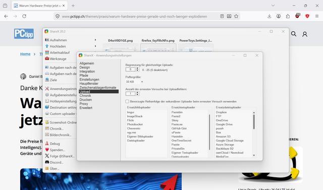The width and height of the screenshot is (323, 190).
Task: Open Firefox account icon in toolbar
Action: pos(279,16)
